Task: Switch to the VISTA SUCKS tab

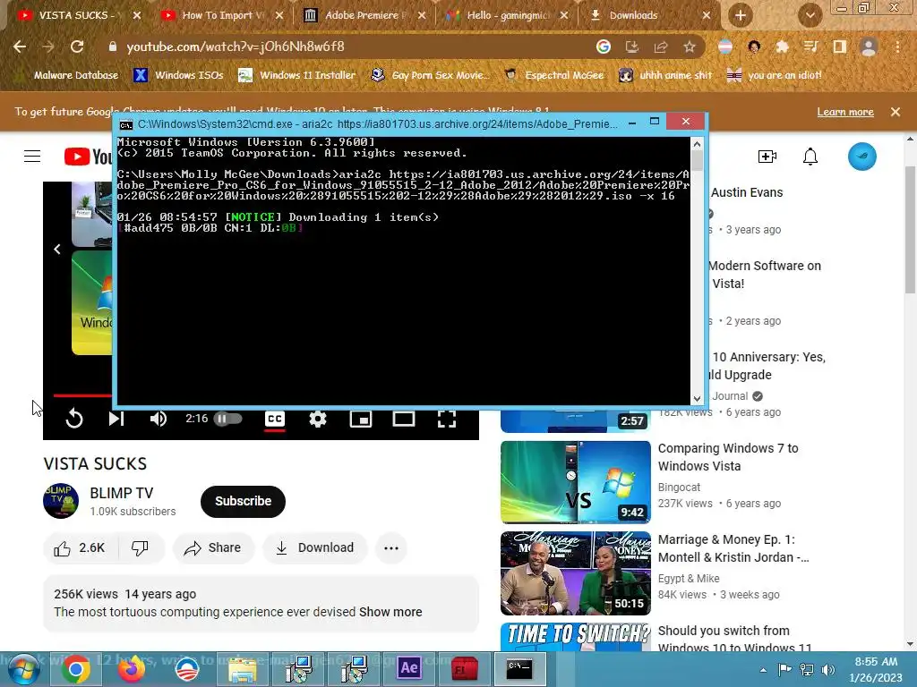Action: coord(75,15)
